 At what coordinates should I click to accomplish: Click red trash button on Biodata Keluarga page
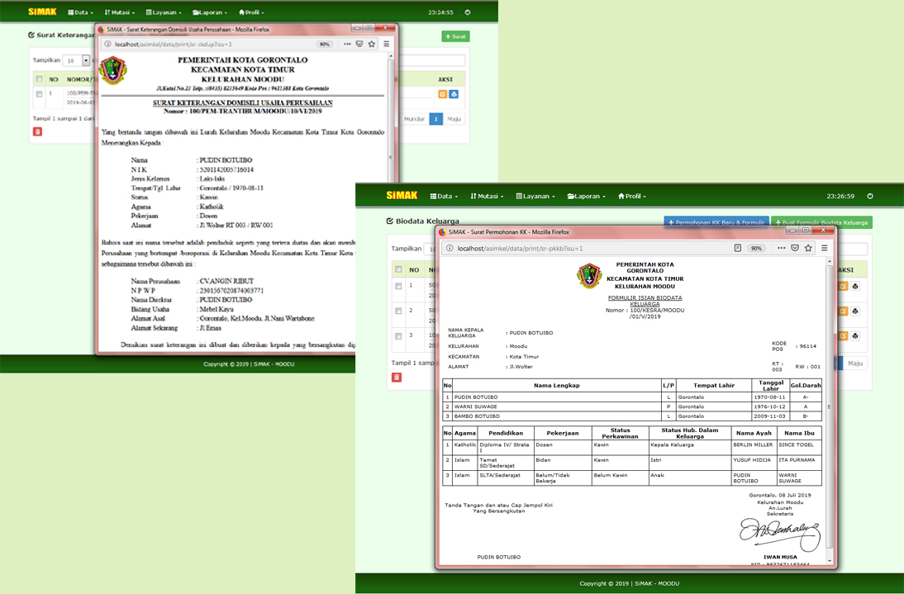click(x=397, y=378)
